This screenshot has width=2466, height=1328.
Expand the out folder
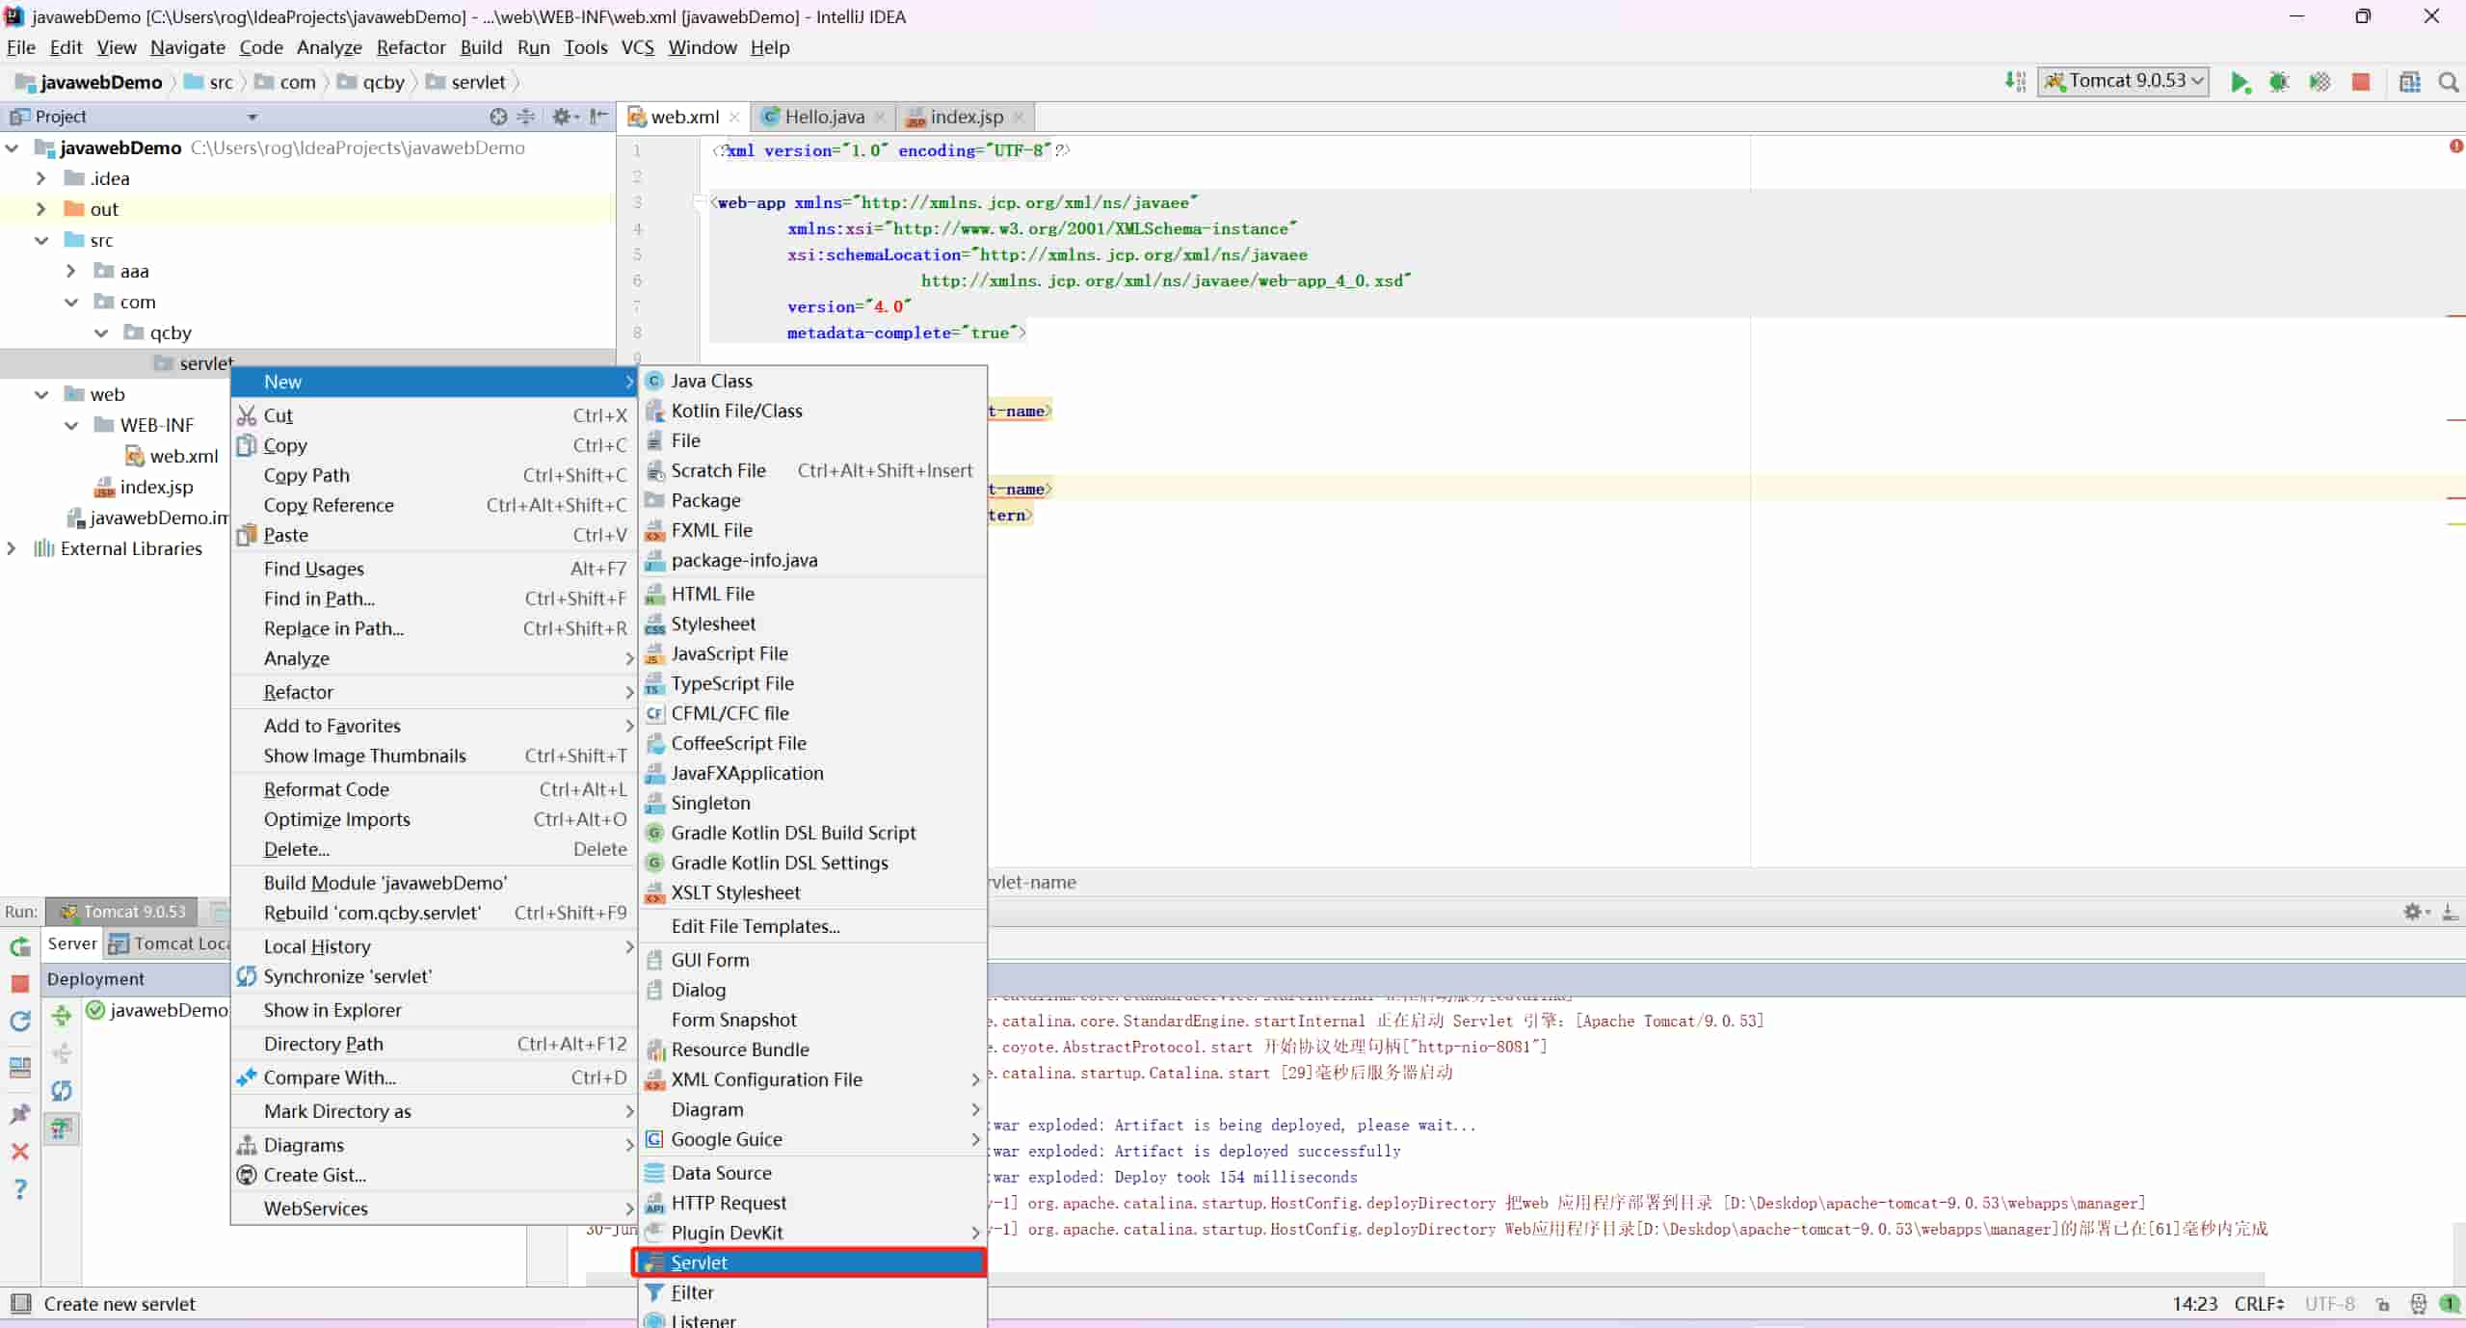pyautogui.click(x=41, y=209)
